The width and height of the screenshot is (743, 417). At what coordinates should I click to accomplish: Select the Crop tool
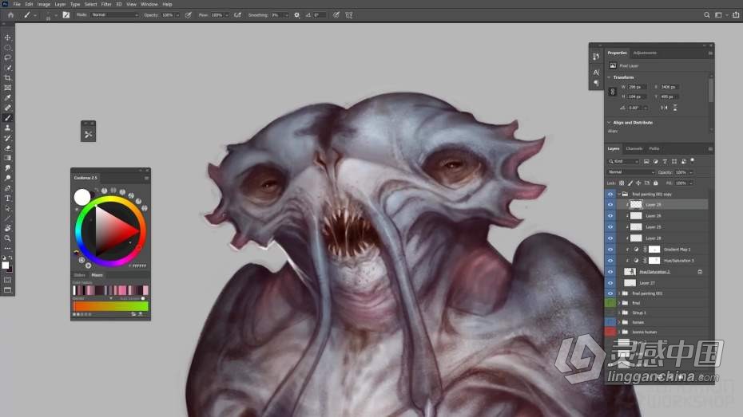(7, 77)
